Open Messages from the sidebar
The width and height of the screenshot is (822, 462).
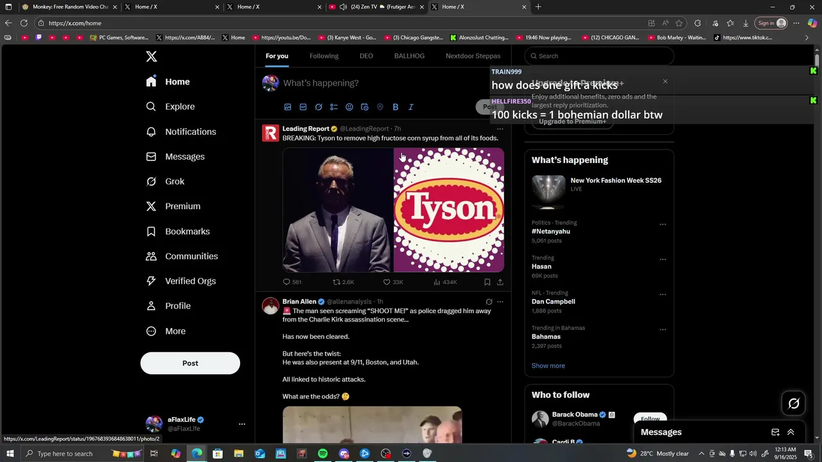click(x=175, y=157)
